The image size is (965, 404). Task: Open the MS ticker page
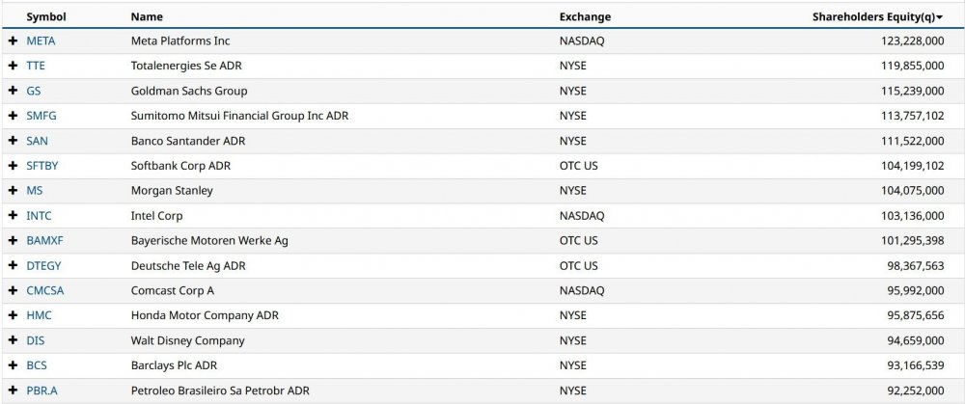point(35,191)
